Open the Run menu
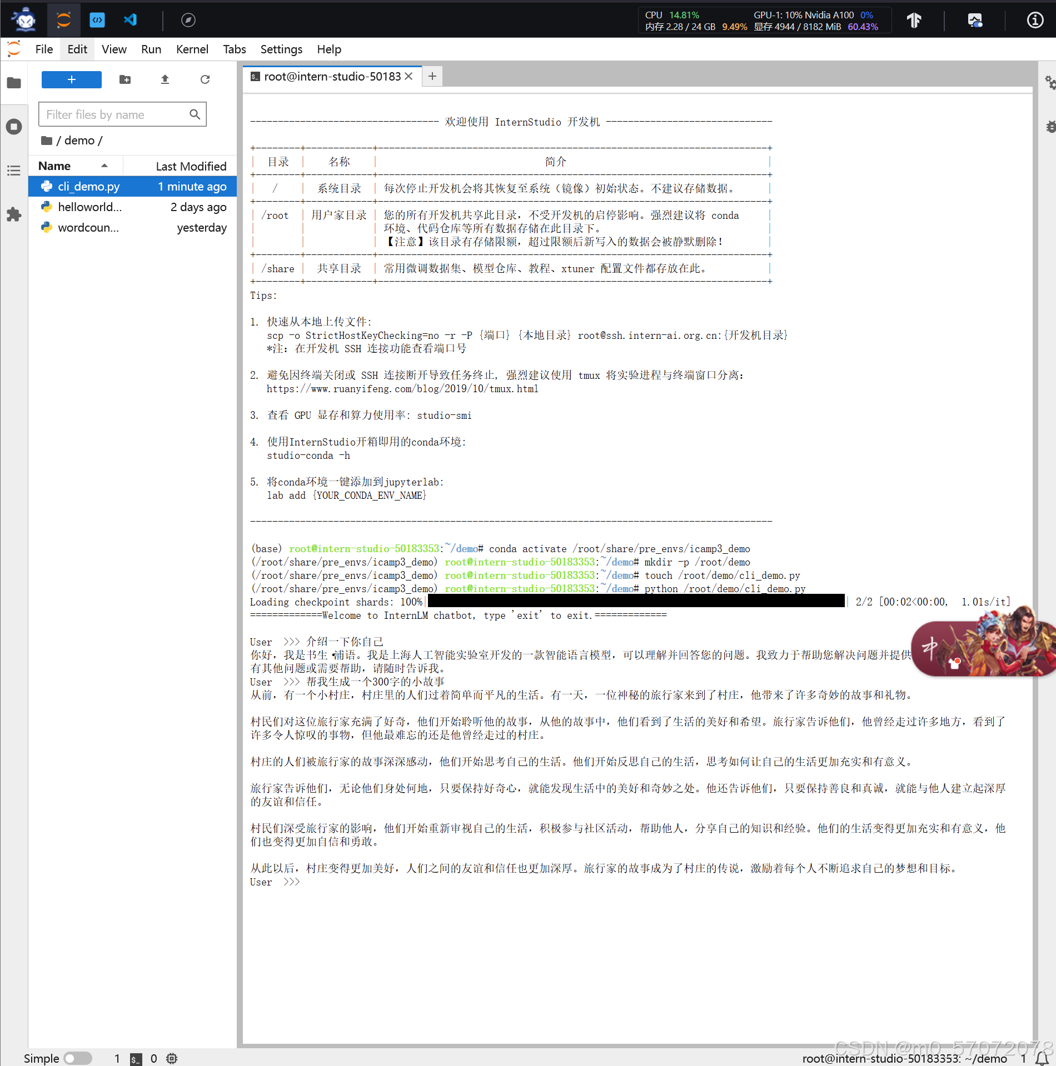The image size is (1056, 1066). [151, 49]
